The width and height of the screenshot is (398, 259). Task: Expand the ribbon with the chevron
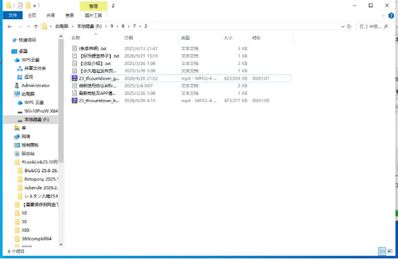point(383,16)
